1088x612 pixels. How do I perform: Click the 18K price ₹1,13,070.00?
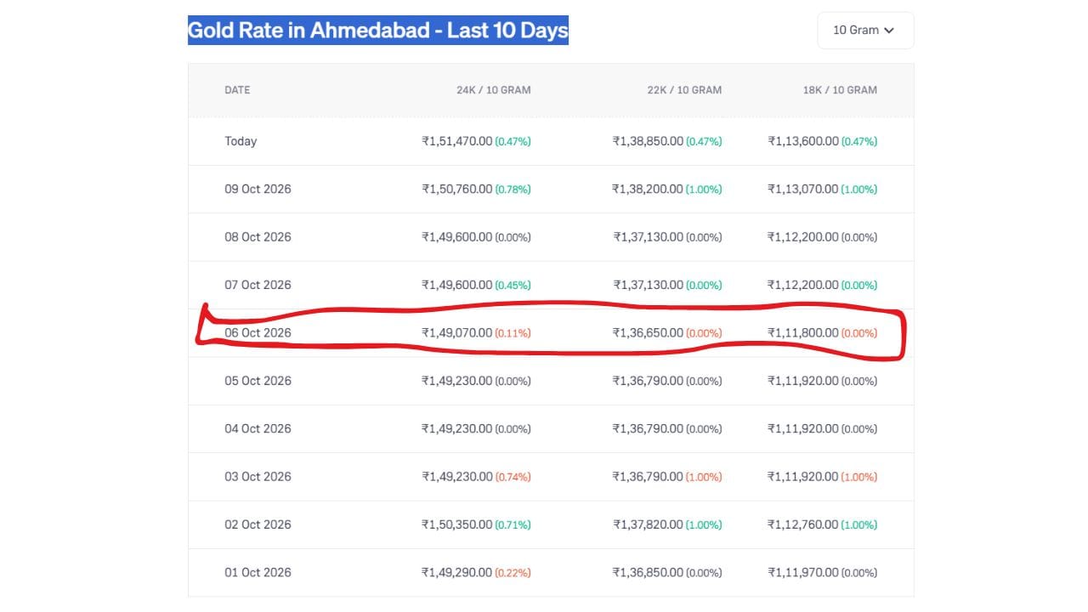803,189
